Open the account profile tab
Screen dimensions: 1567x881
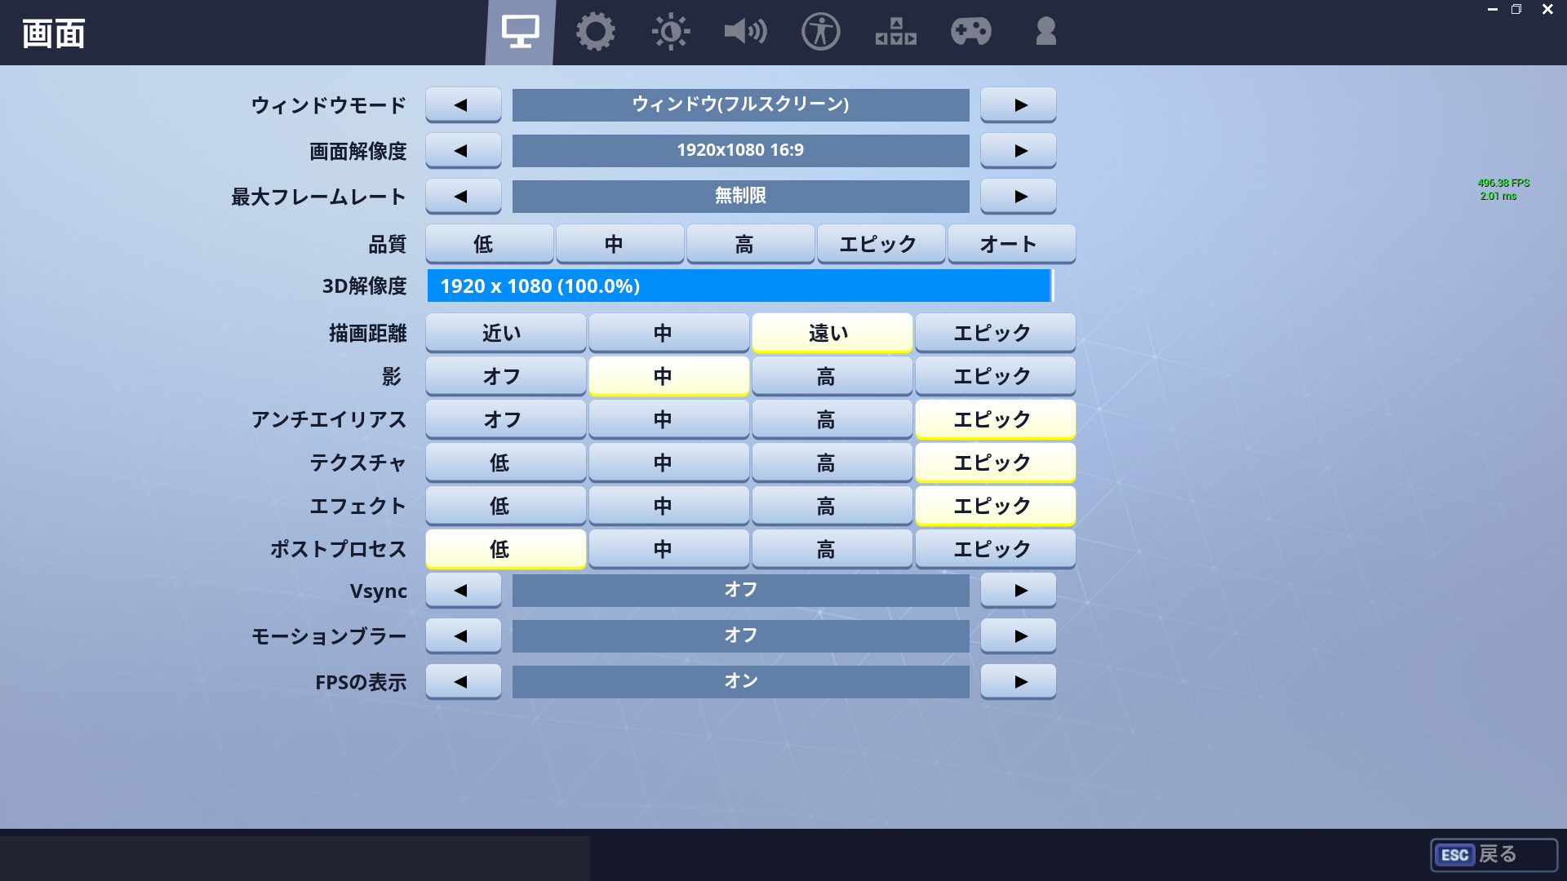pyautogui.click(x=1045, y=33)
